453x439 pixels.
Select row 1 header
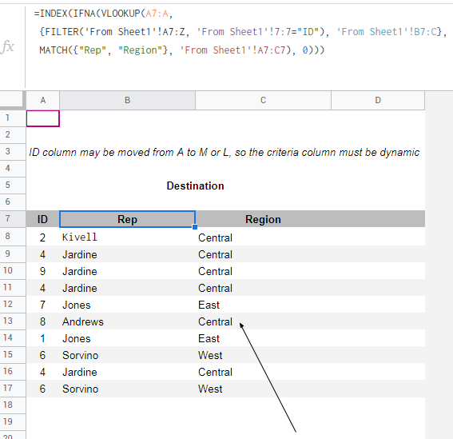pyautogui.click(x=13, y=118)
